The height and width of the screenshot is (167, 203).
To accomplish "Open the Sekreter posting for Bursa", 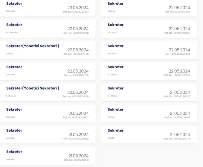I will 116,130.
